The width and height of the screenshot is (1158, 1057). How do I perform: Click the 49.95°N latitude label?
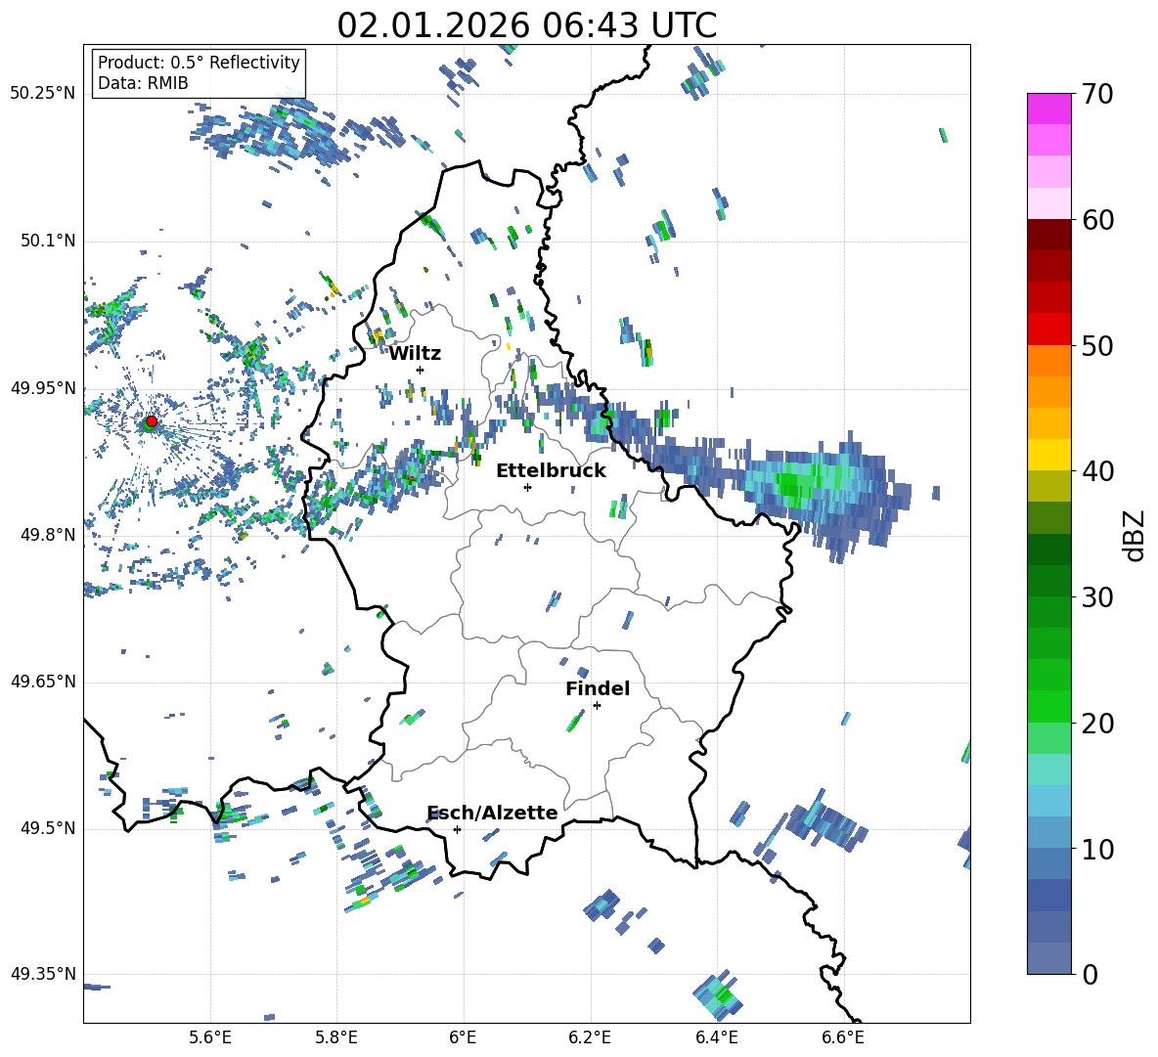point(43,387)
